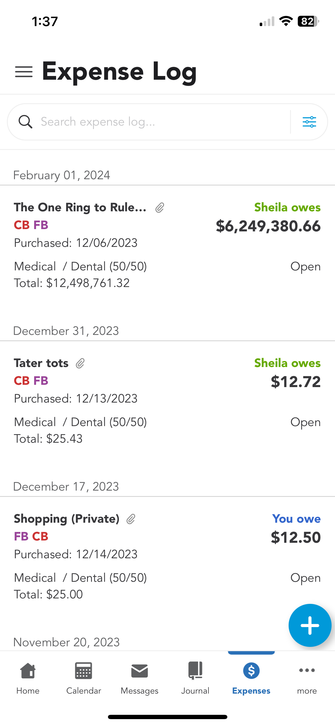Tap the You owe $12.50 amount
This screenshot has height=726, width=335.
pyautogui.click(x=296, y=537)
